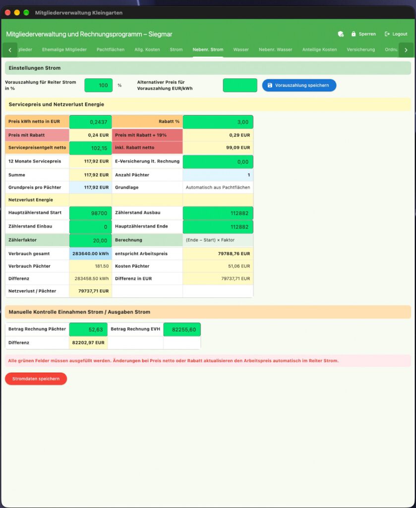Click the alternative Preis EUR/kWh field

pos(240,85)
